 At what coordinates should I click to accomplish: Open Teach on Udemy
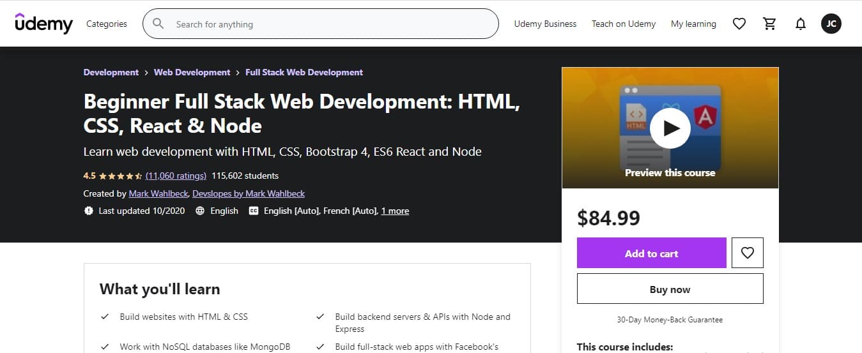(x=624, y=24)
